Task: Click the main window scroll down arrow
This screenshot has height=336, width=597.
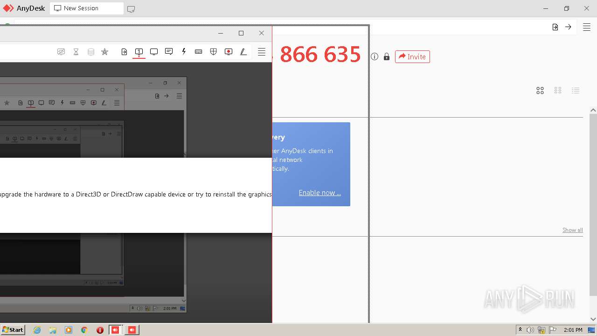Action: pos(593,319)
